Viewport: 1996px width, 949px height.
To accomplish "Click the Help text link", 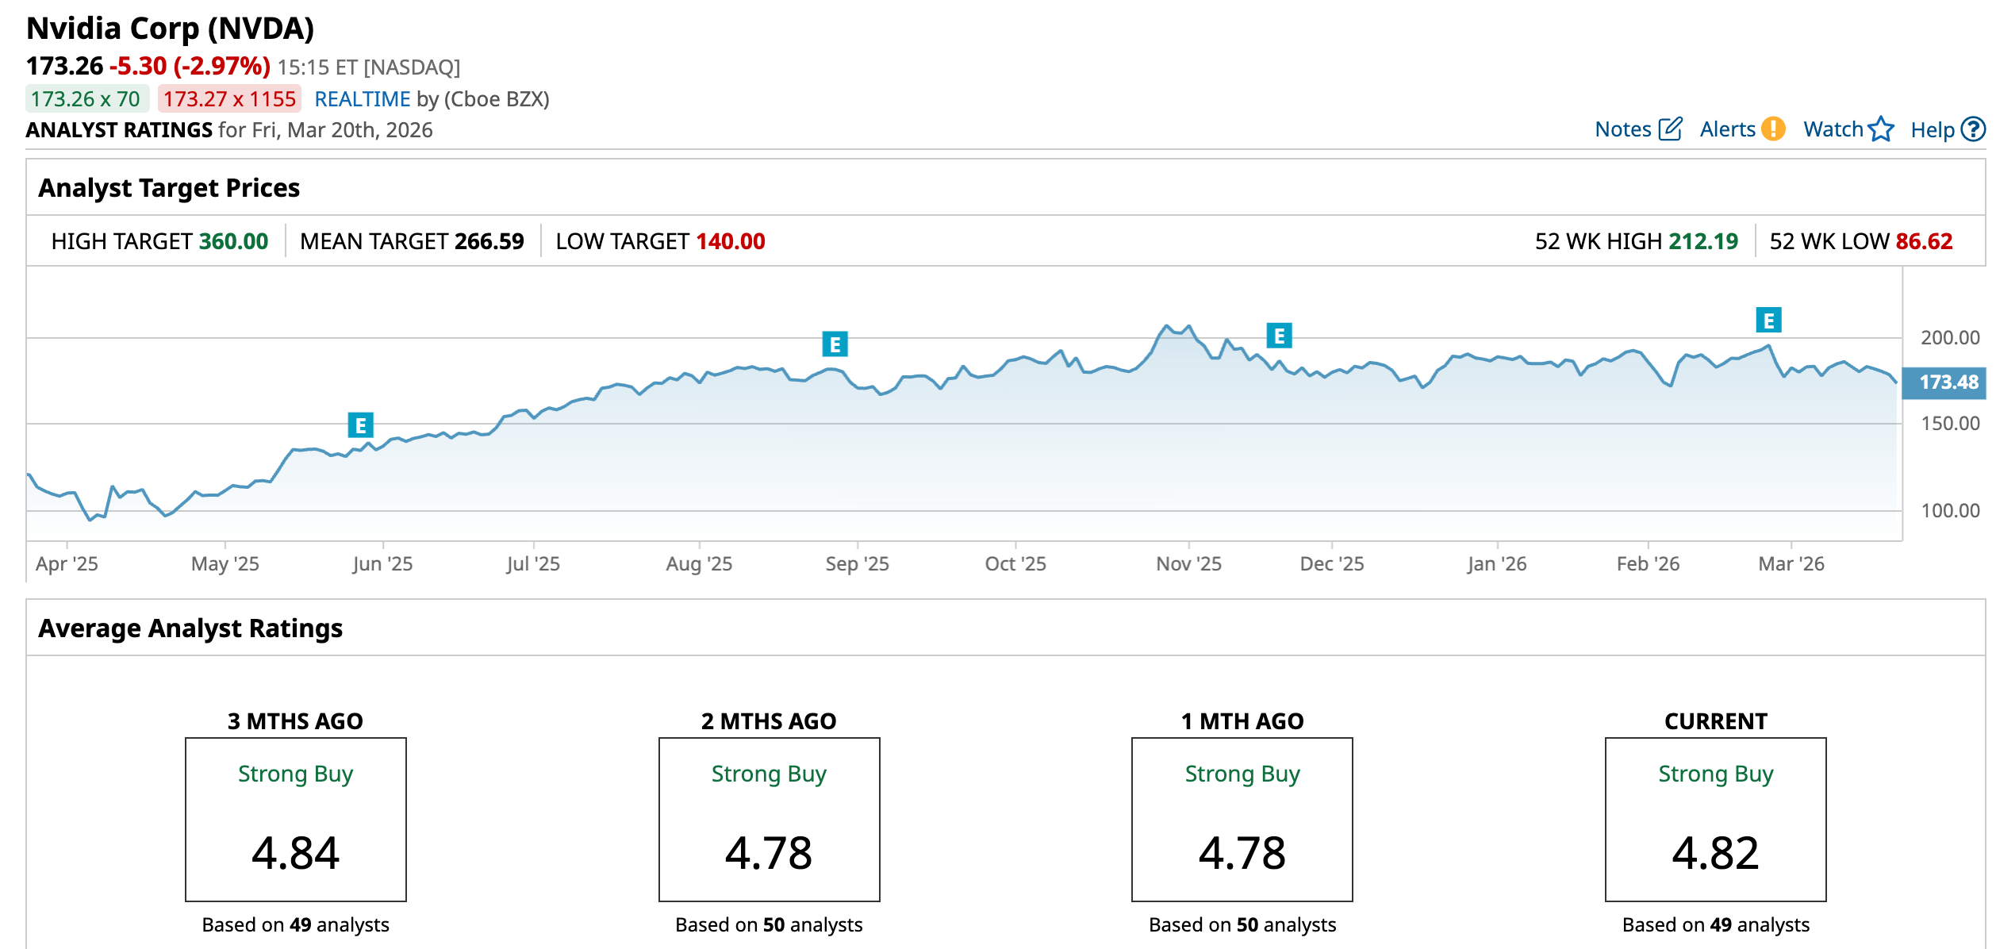I will pyautogui.click(x=1932, y=130).
